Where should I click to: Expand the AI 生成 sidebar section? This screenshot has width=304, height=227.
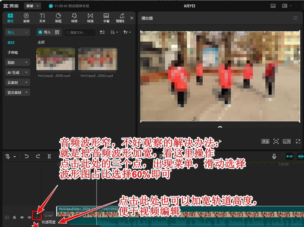[x=18, y=73]
